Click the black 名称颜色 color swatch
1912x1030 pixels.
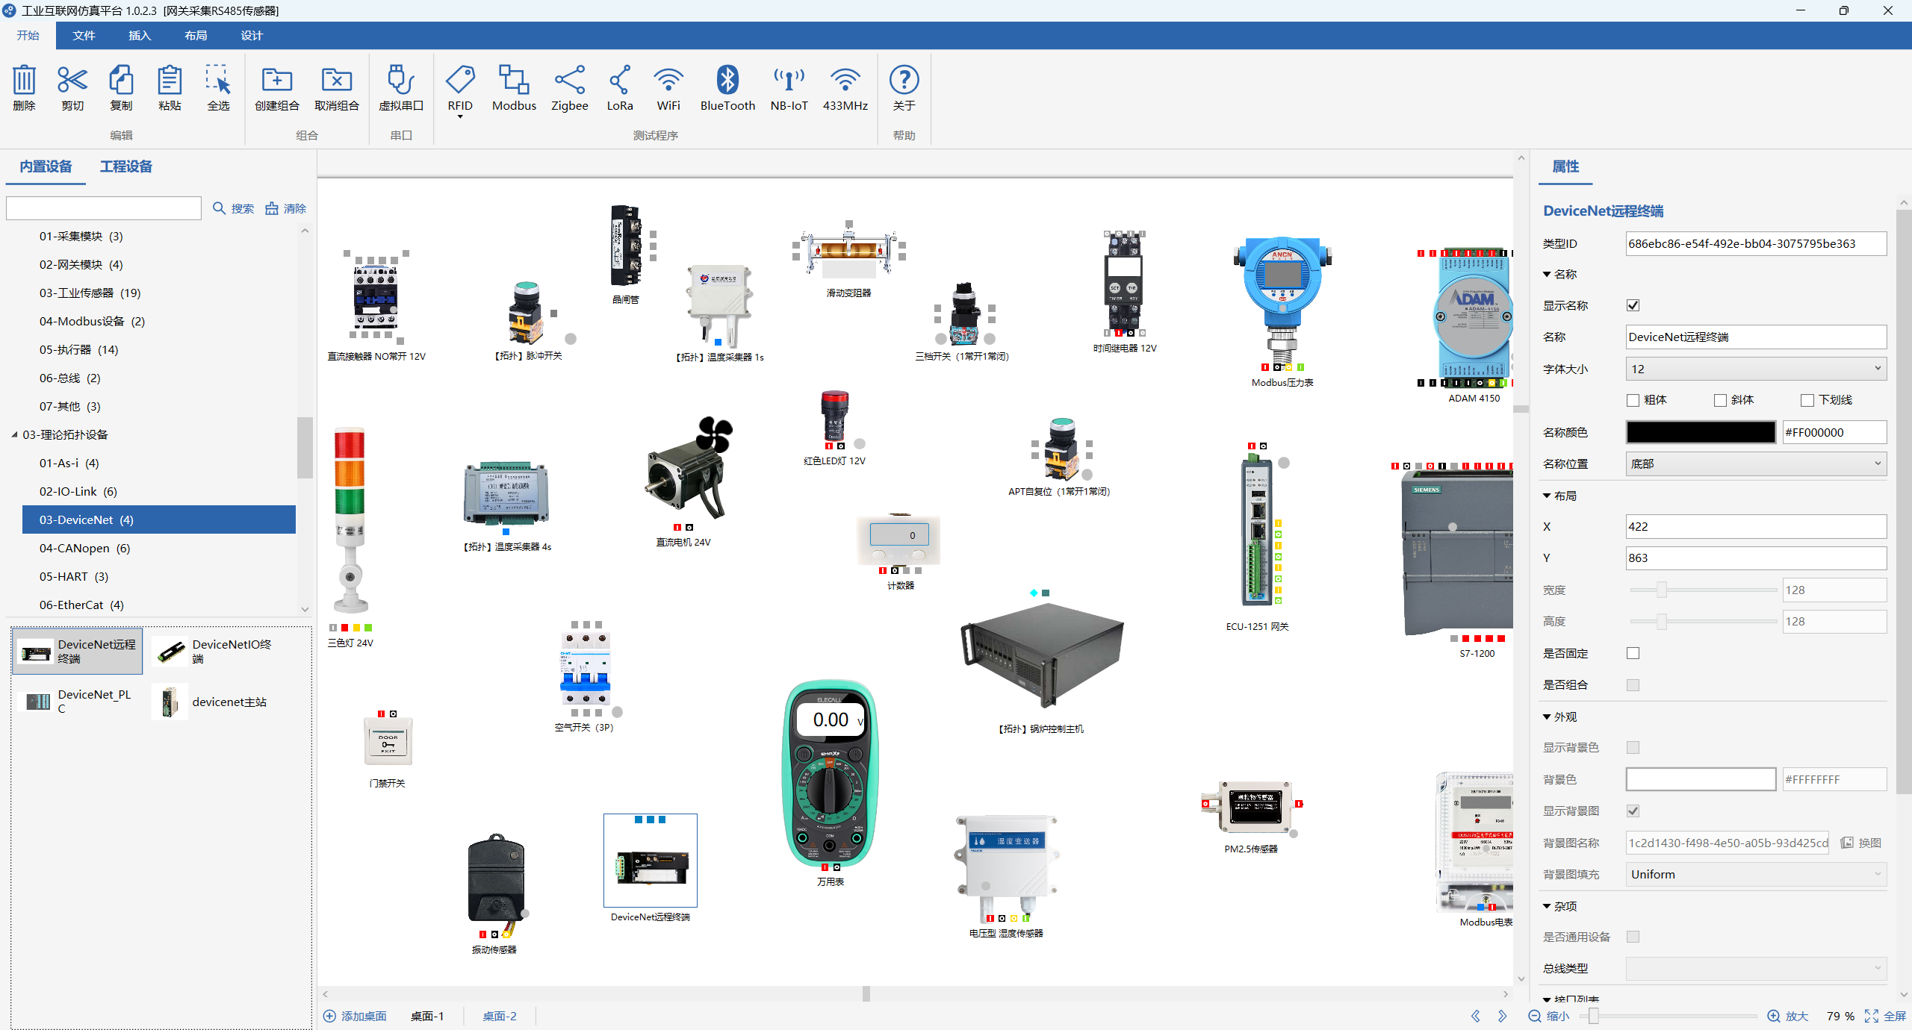[x=1701, y=432]
